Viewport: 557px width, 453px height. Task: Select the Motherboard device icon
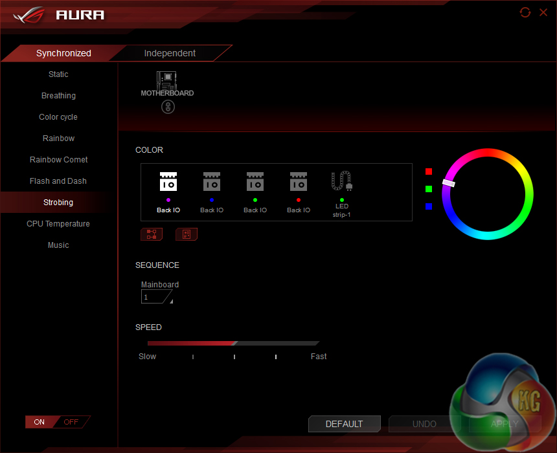(167, 81)
